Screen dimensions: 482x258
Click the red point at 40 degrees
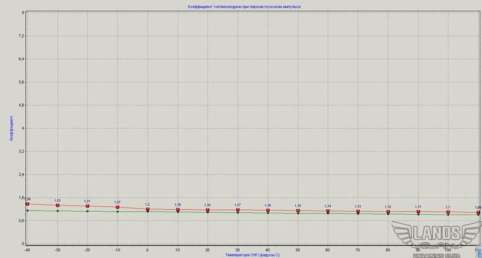point(268,210)
